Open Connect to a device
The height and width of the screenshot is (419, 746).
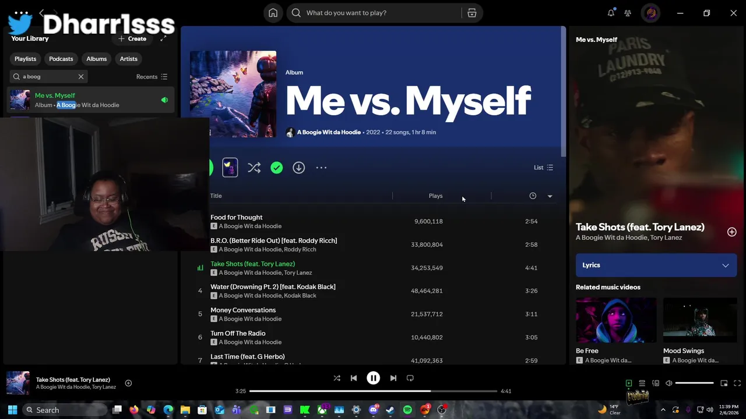coord(656,383)
